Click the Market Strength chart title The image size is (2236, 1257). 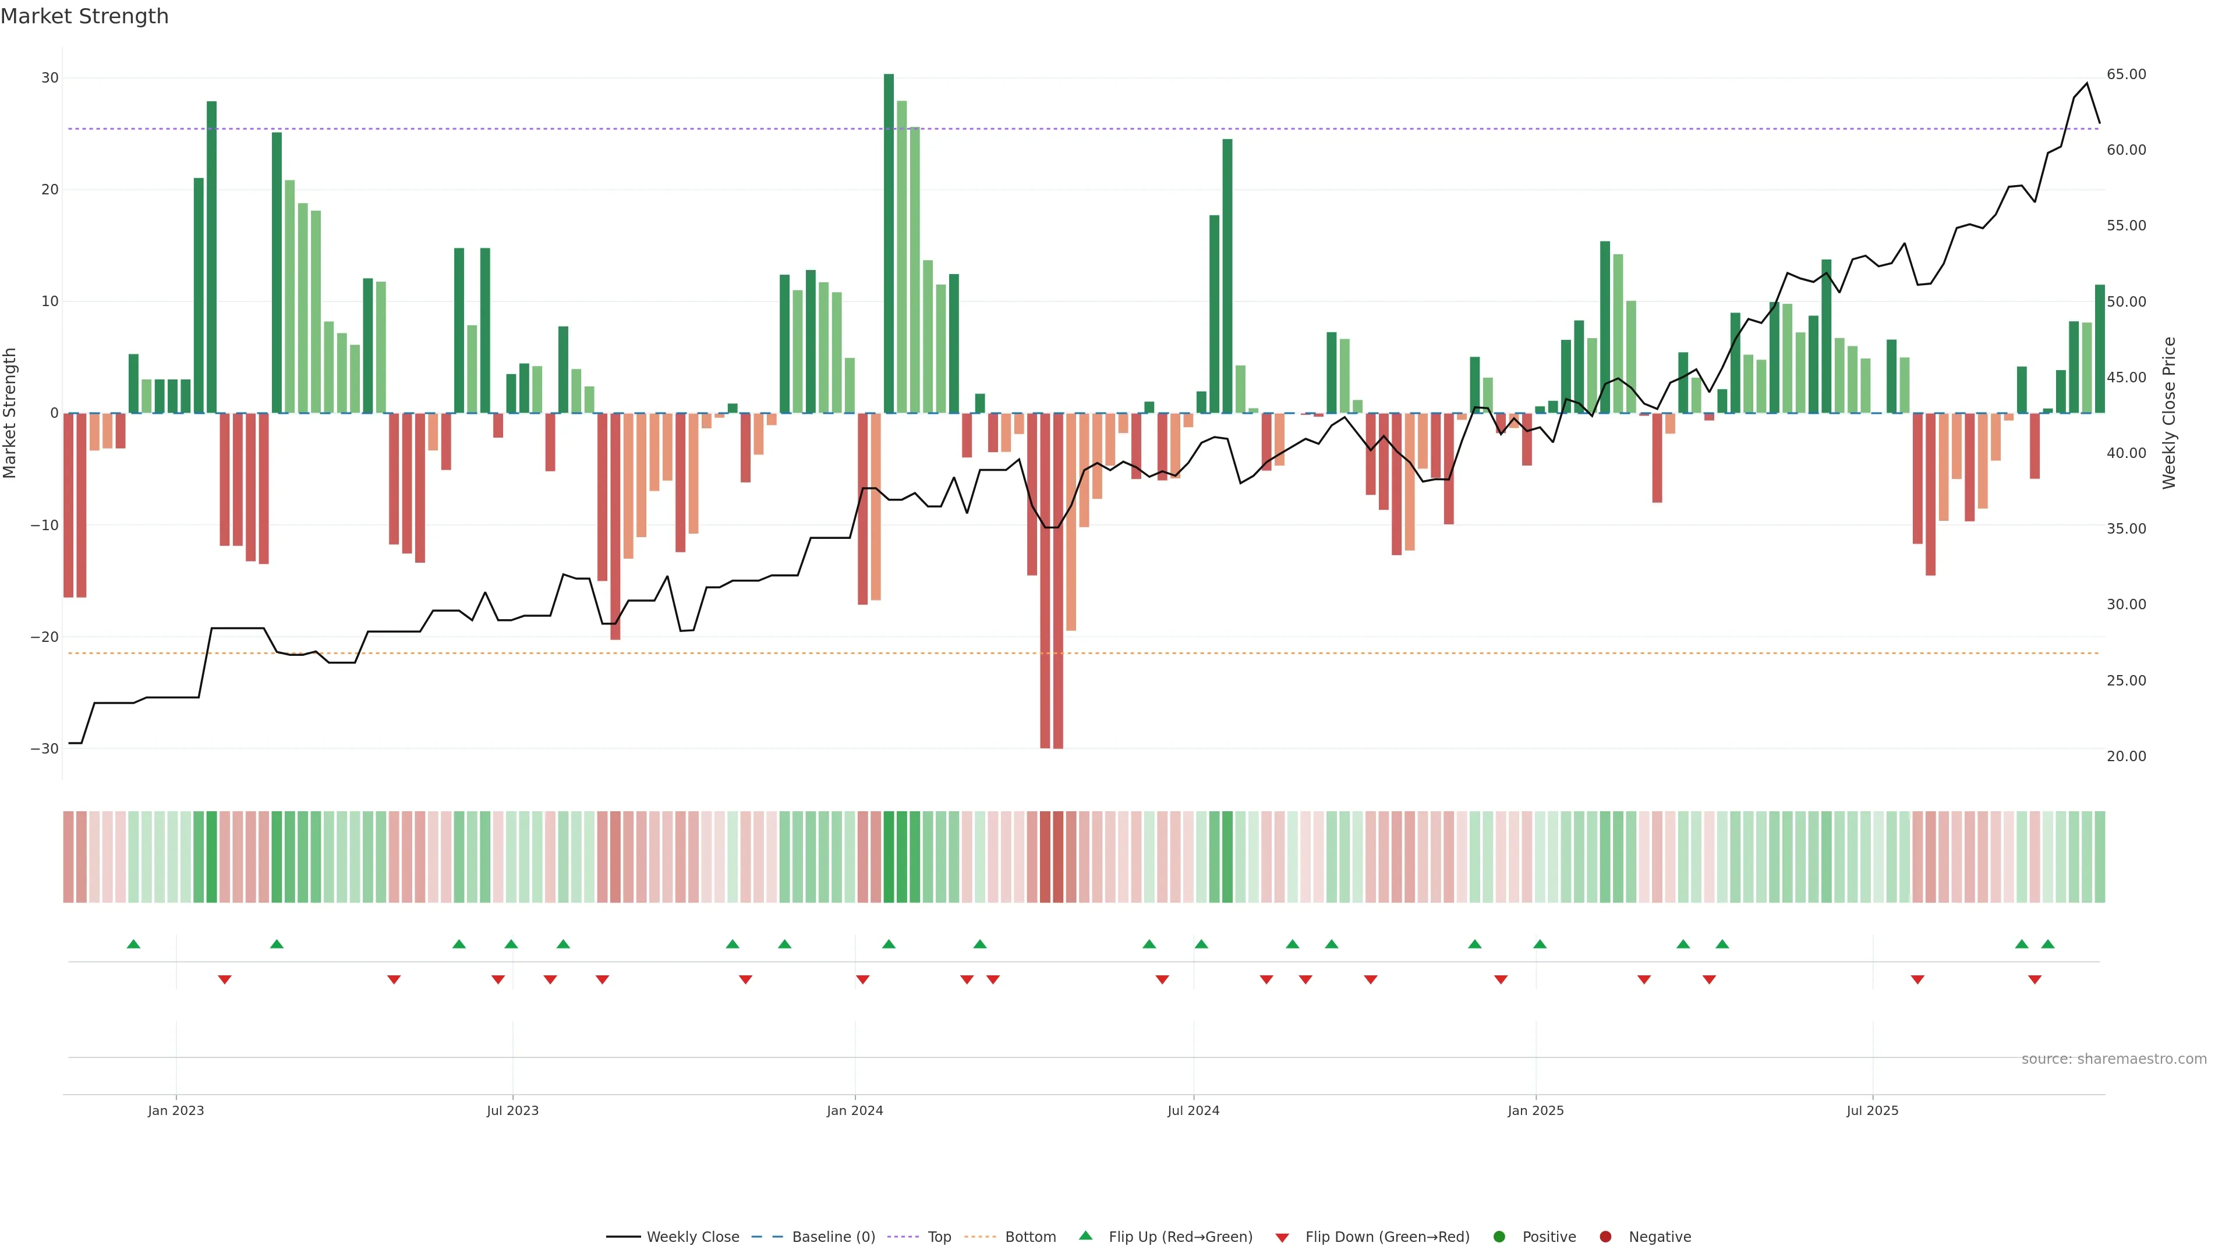84,16
